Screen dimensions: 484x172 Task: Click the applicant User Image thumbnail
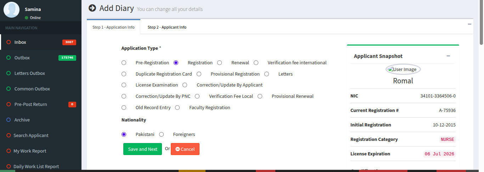point(403,70)
